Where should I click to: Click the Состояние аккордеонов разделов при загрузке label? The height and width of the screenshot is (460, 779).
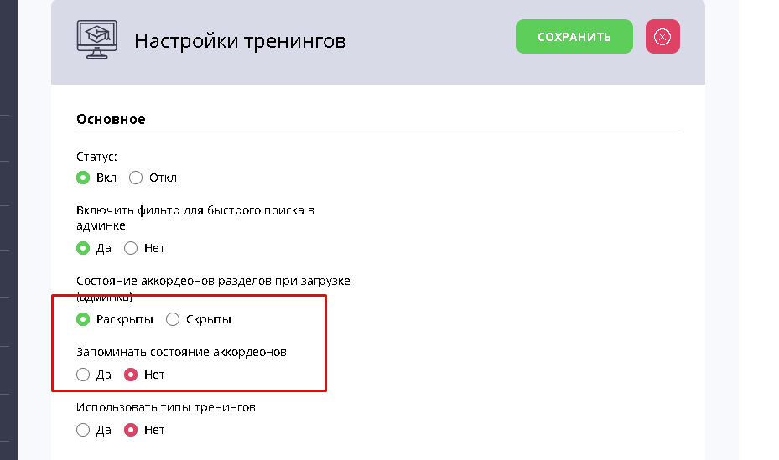click(213, 281)
